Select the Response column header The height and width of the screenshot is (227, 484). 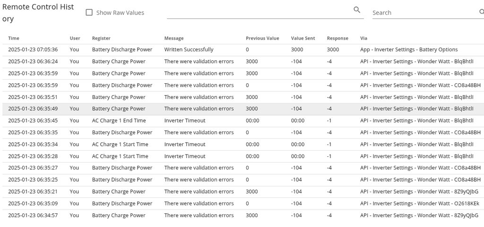[x=337, y=38]
